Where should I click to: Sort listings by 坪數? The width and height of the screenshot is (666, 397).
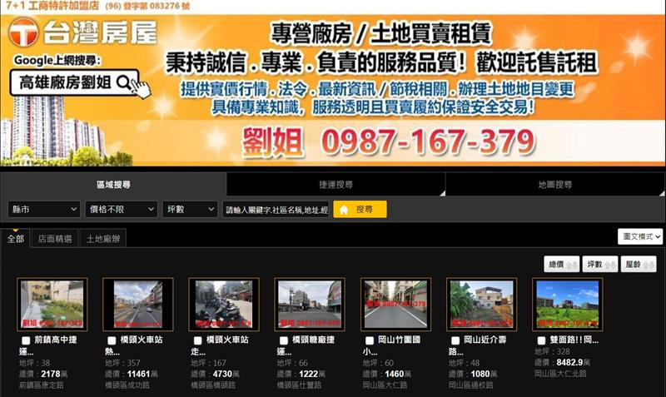point(599,265)
